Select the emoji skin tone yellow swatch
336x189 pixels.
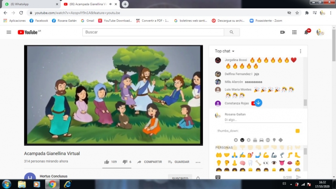[x=297, y=131]
